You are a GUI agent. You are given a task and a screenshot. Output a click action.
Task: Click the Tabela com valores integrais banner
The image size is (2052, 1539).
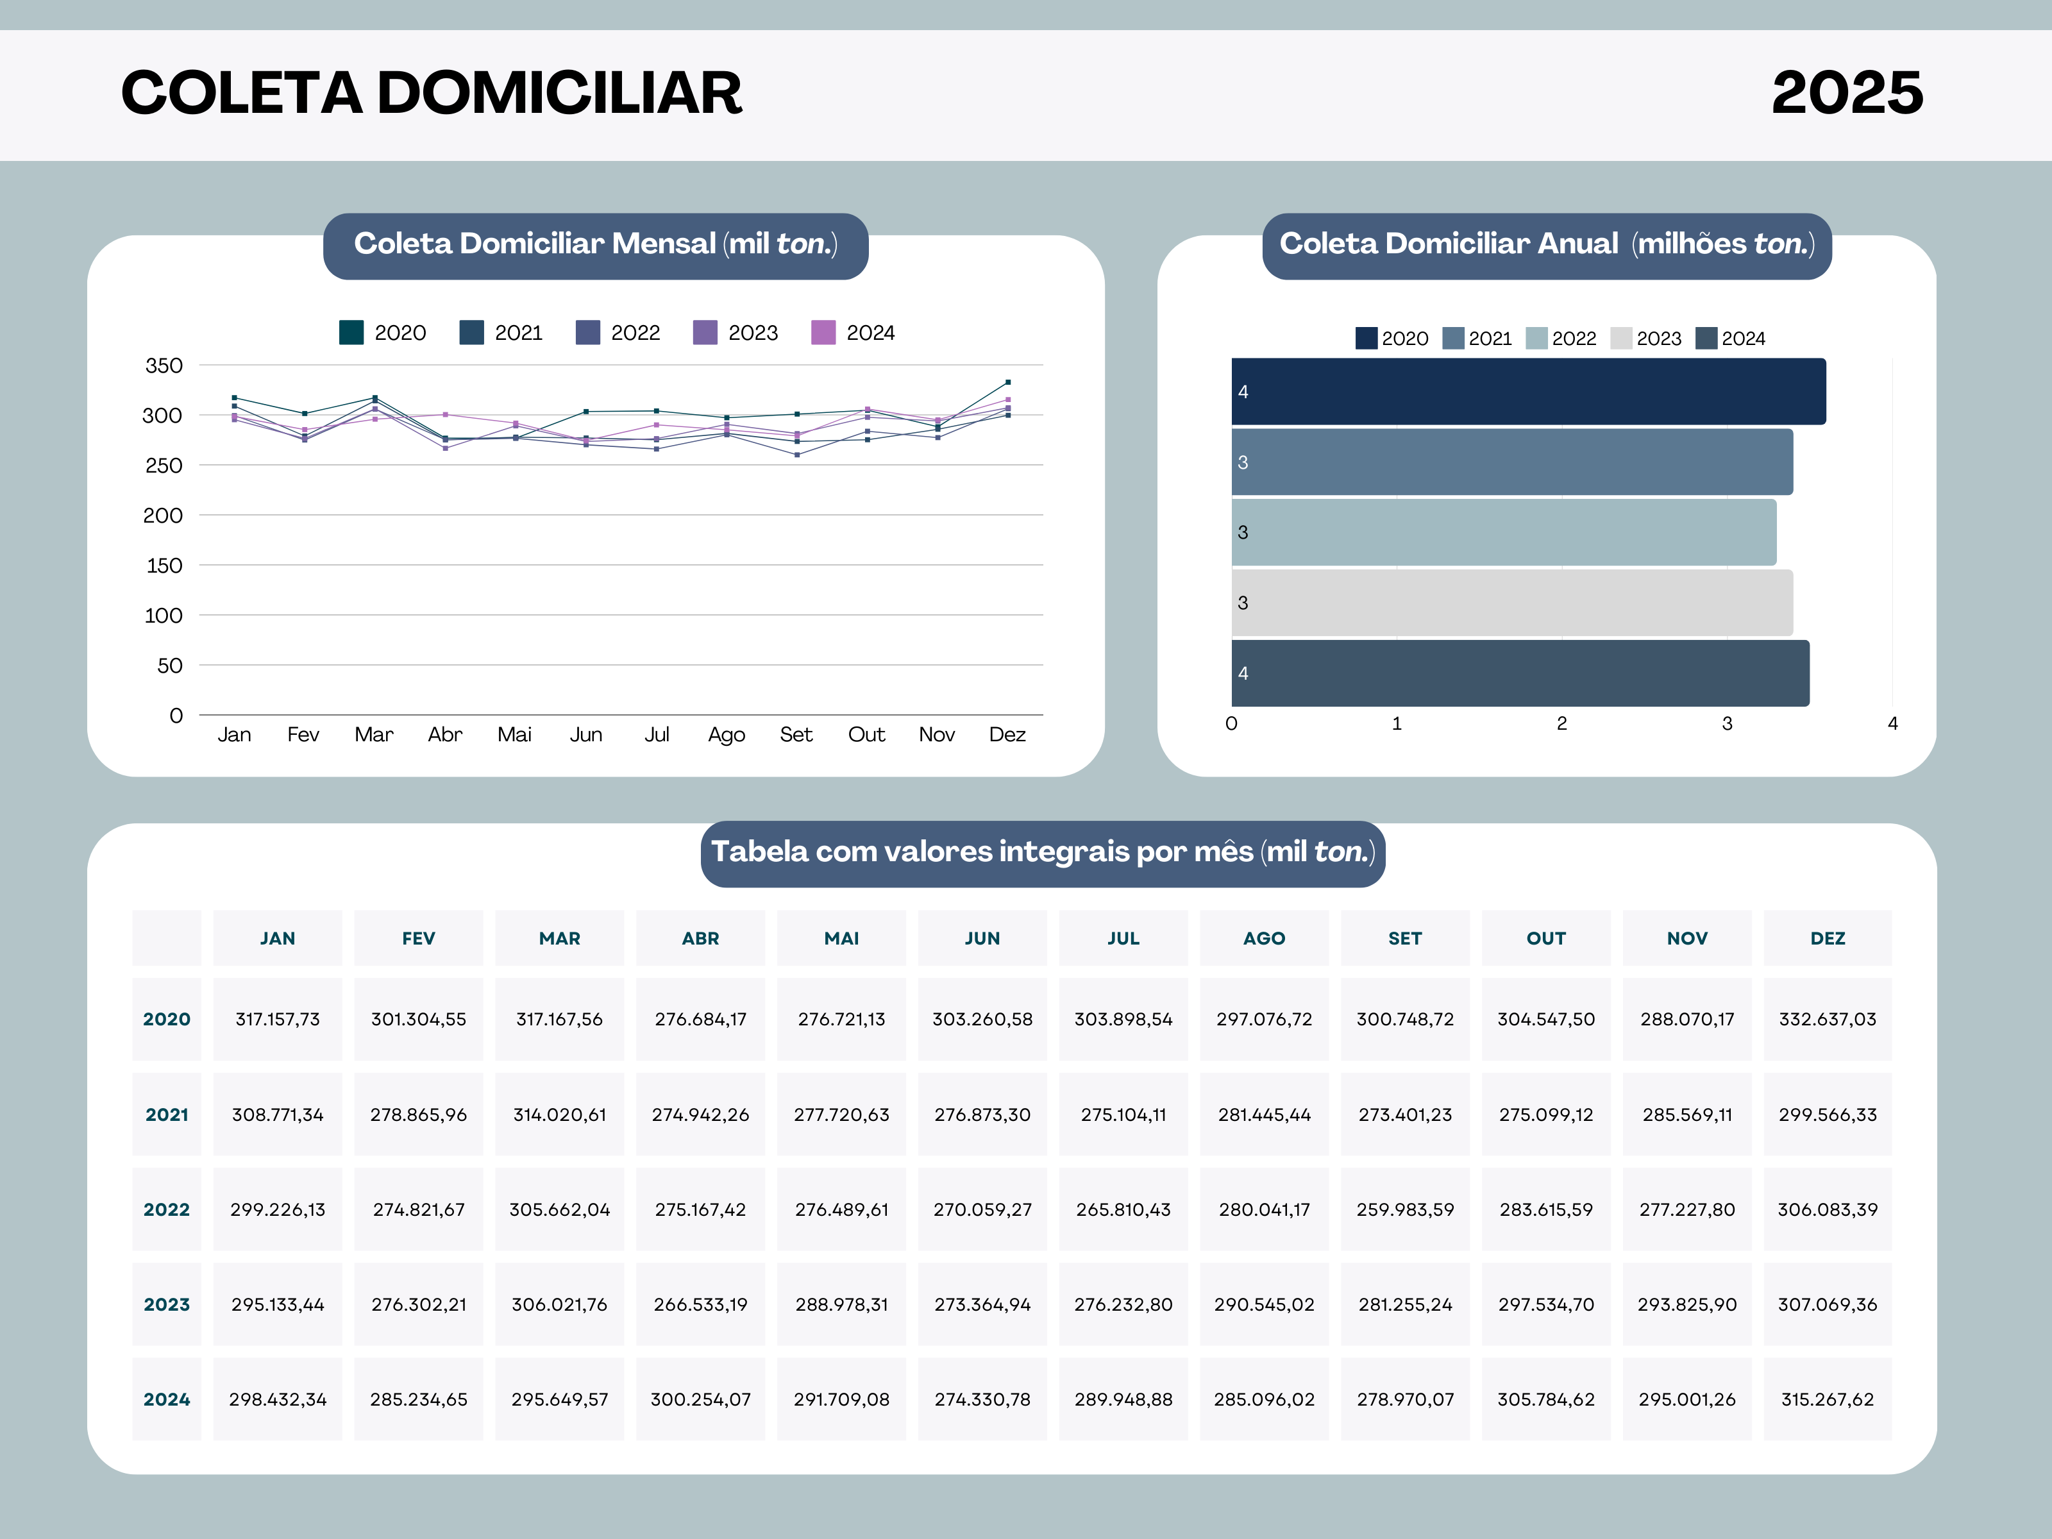click(1043, 852)
